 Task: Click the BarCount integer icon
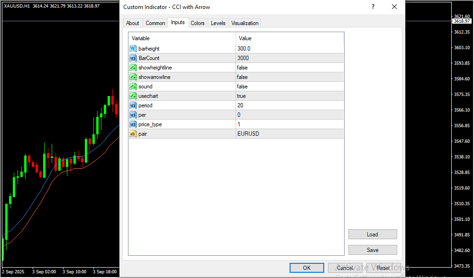click(133, 58)
